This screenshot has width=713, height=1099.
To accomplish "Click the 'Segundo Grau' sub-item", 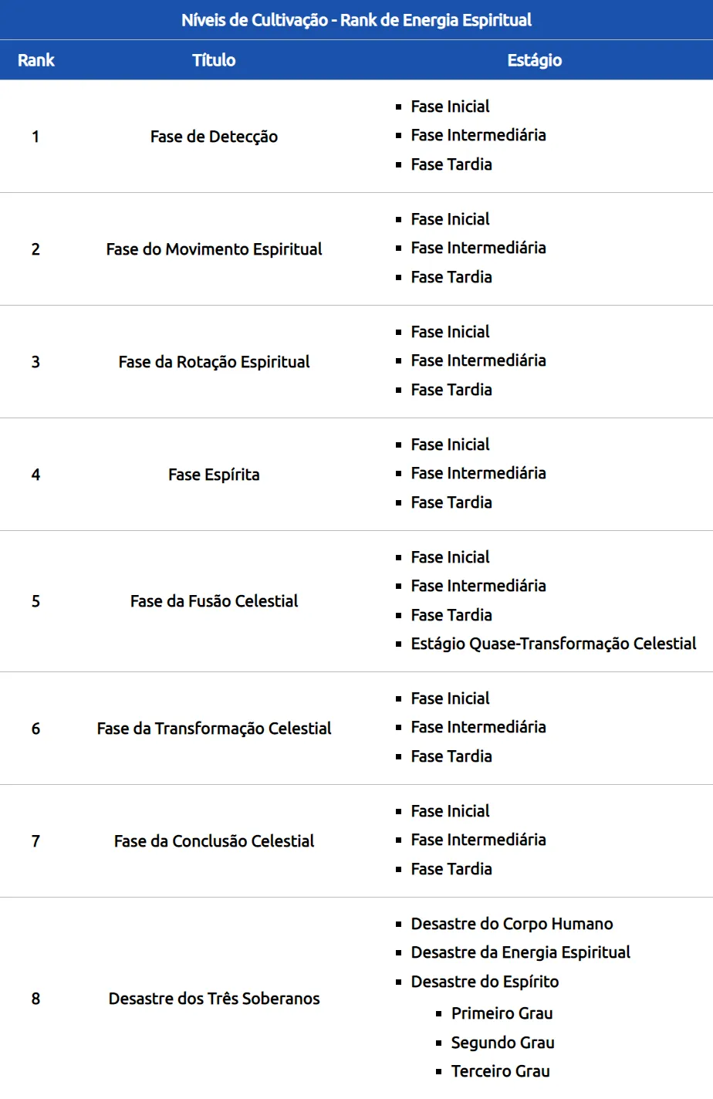I will click(502, 1043).
